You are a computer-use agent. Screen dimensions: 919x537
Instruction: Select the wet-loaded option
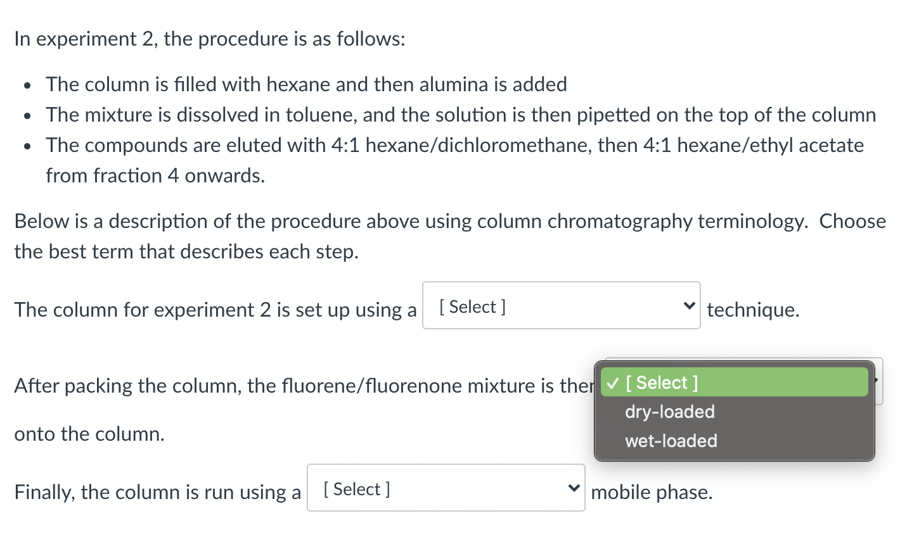tap(671, 441)
